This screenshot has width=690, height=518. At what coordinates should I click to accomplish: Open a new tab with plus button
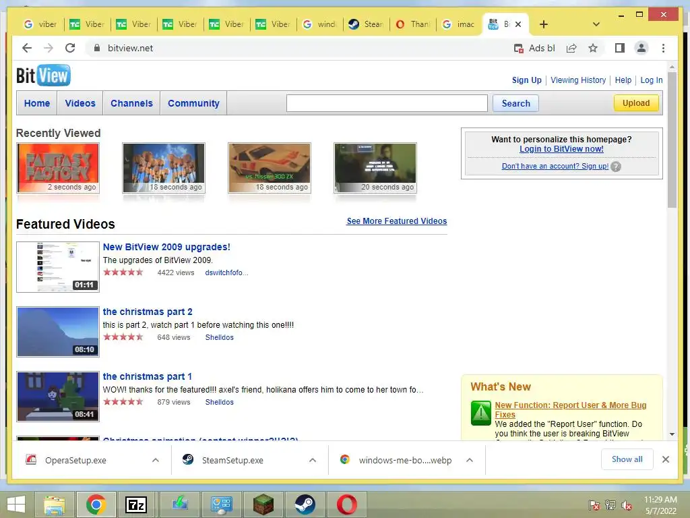pos(544,24)
